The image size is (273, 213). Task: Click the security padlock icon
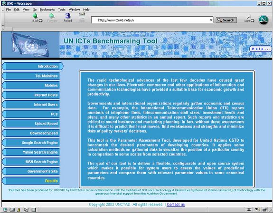point(265,210)
